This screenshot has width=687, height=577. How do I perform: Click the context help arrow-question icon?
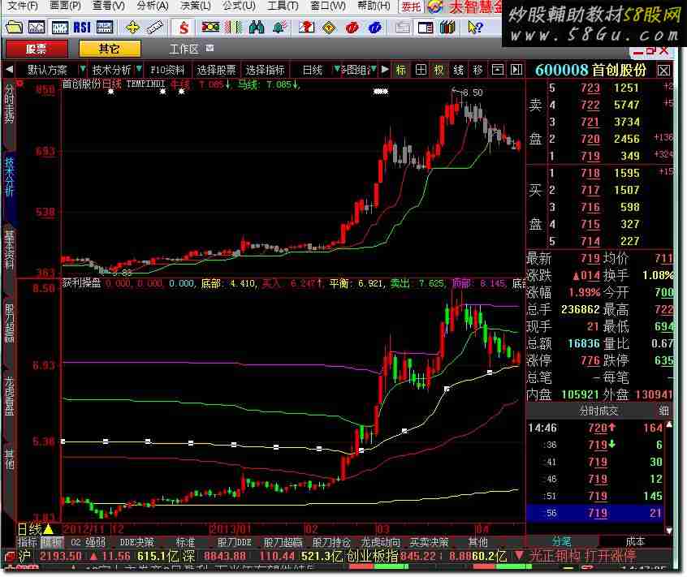coord(474,28)
